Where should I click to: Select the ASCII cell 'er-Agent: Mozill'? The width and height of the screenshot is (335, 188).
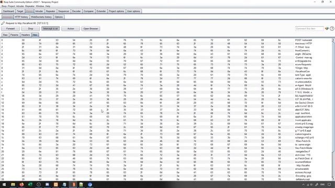[x=304, y=85]
